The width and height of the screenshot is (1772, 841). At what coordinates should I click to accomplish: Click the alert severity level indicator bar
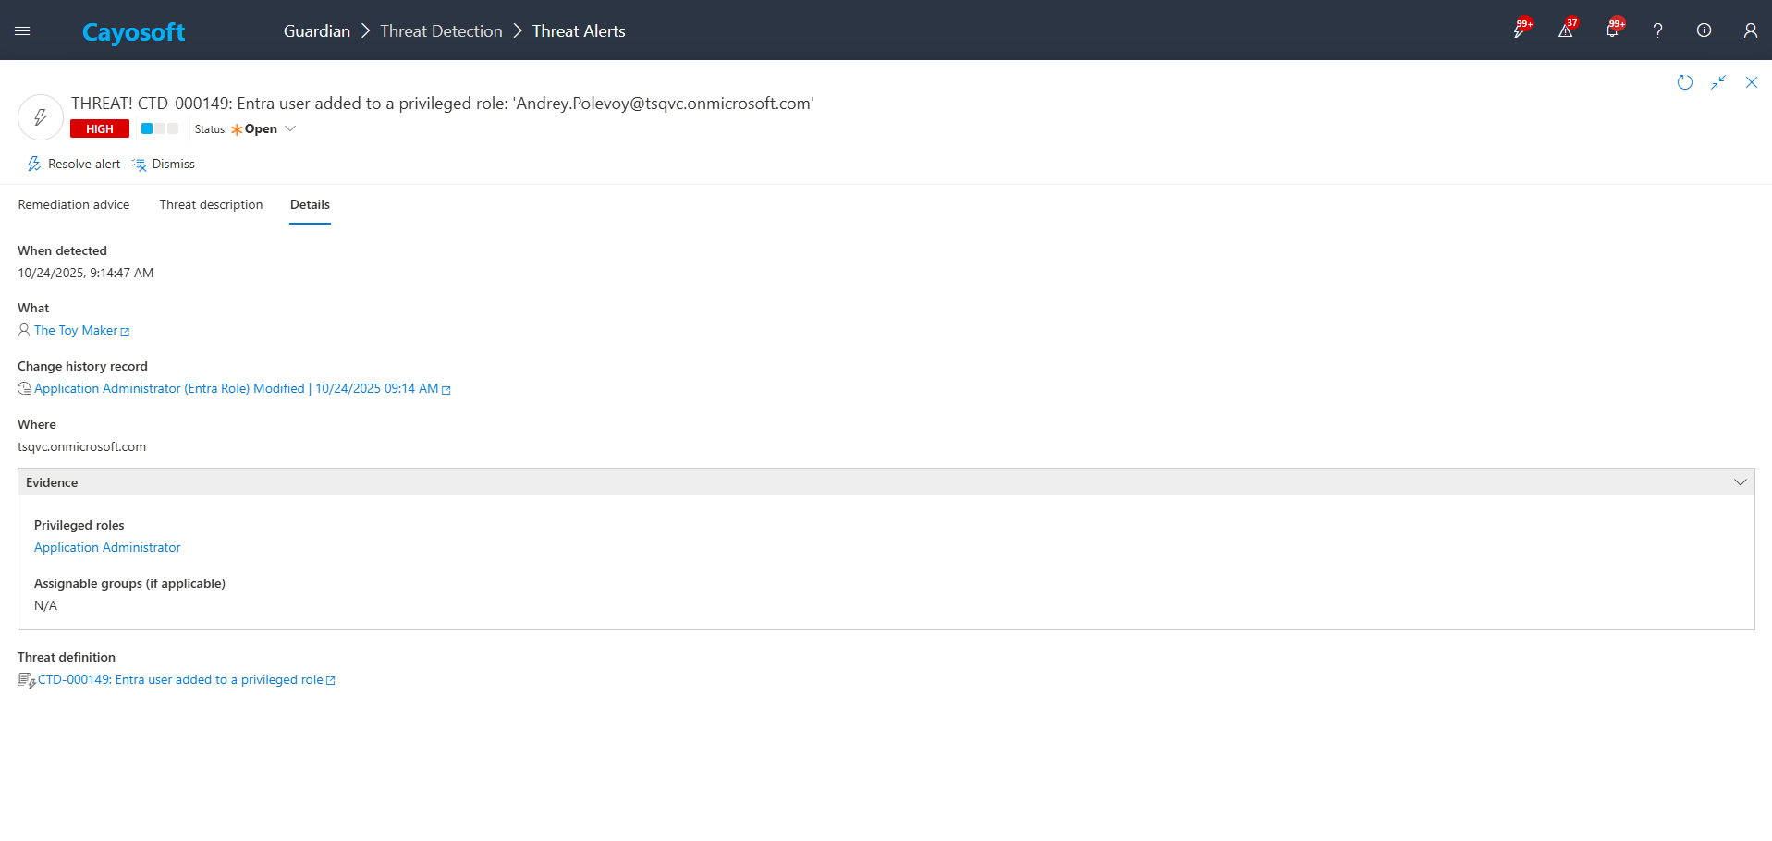tap(160, 128)
